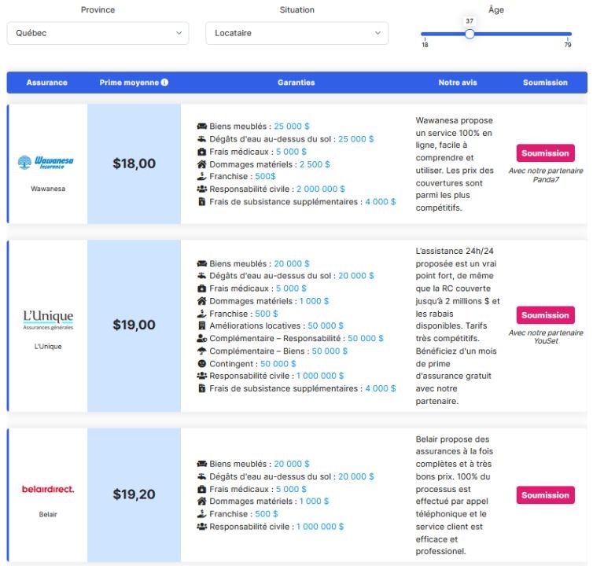This screenshot has height=566, width=604.
Task: Click the info icon beside Prime moyenne
Action: [164, 82]
